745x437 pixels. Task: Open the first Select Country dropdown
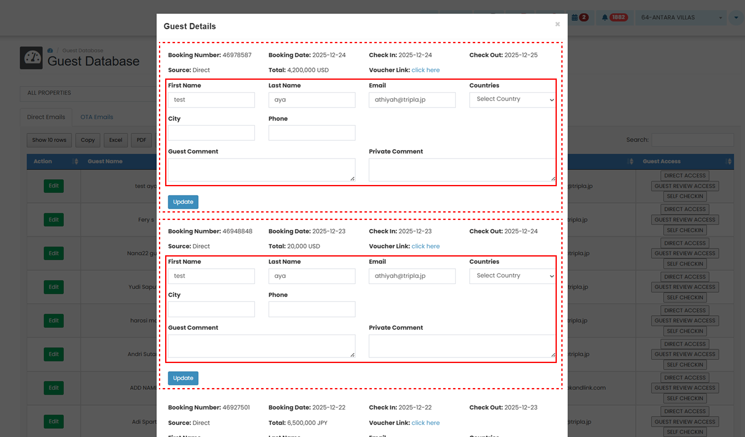(x=512, y=99)
